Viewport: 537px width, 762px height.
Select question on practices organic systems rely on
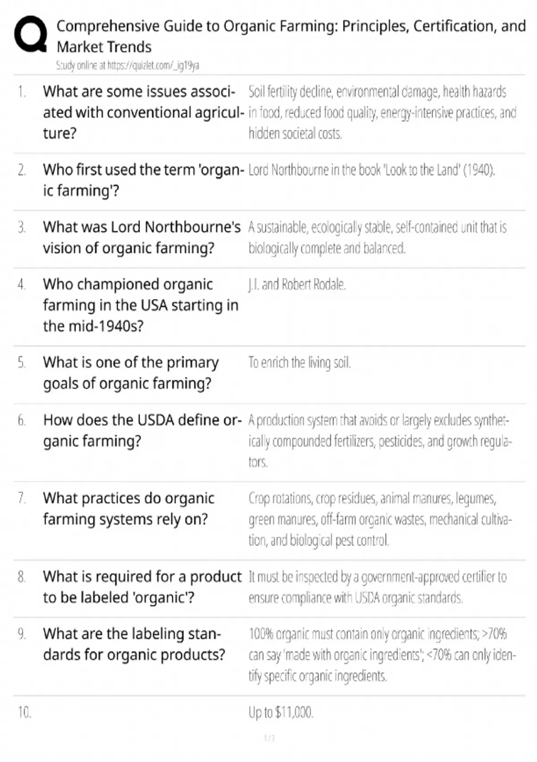[128, 508]
